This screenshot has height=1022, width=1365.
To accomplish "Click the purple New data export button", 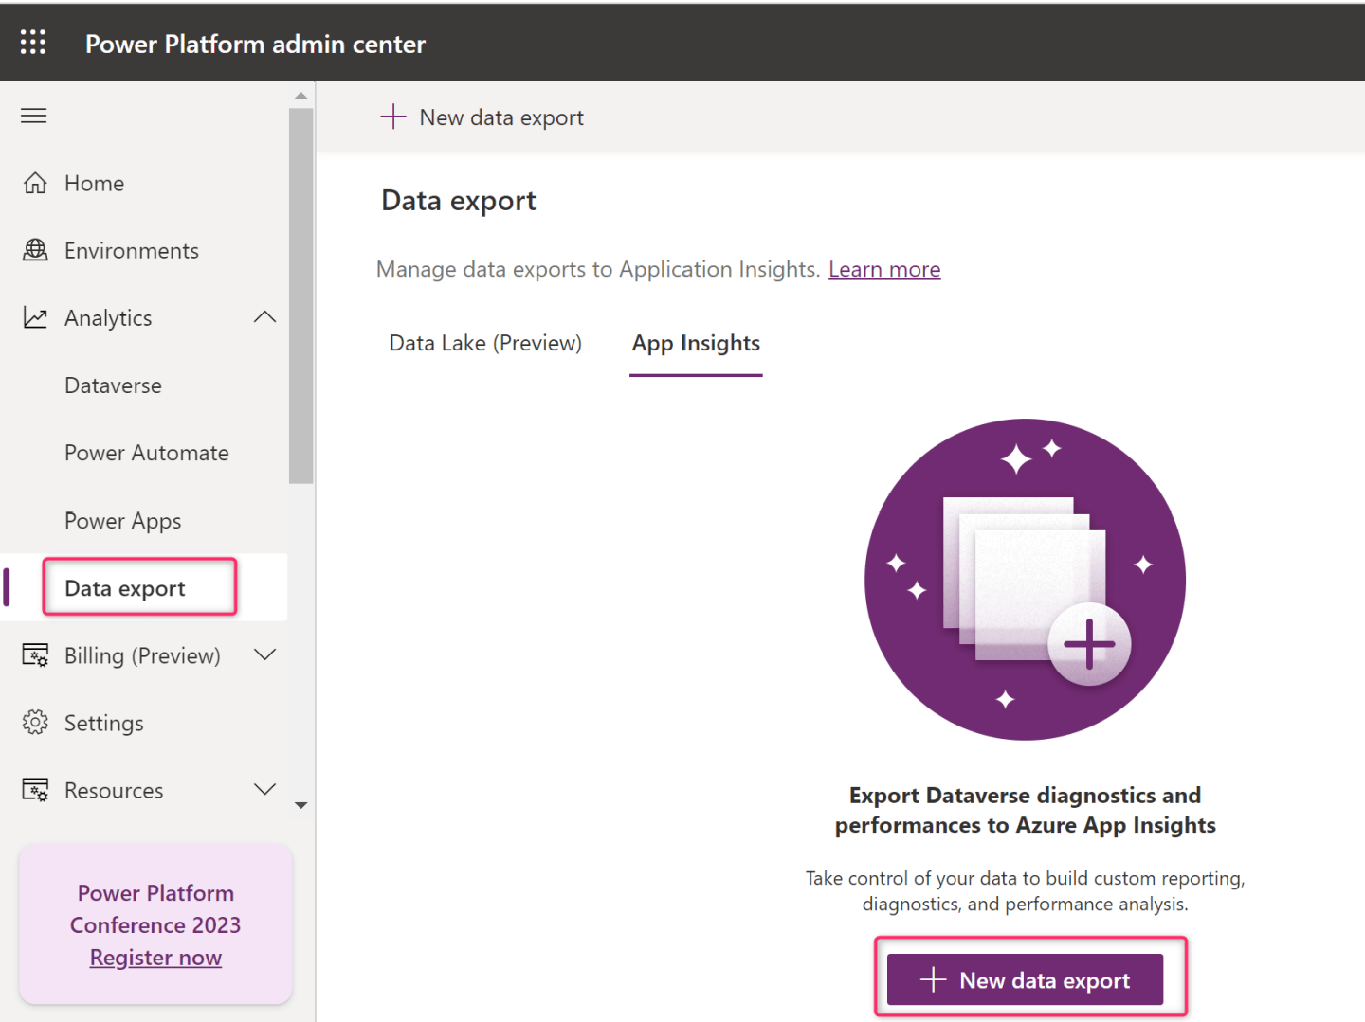I will (1025, 979).
